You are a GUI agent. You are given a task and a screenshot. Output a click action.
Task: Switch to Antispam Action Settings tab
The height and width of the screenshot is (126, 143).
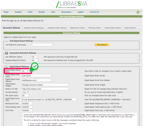pyautogui.click(x=57, y=28)
